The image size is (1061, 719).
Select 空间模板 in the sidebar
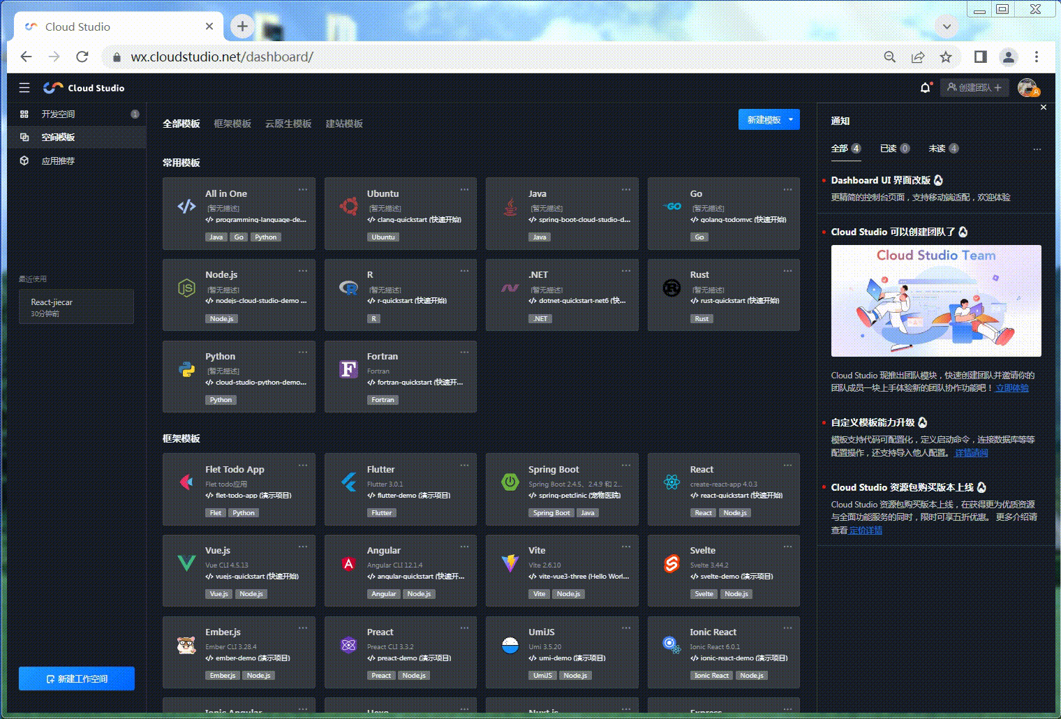point(77,137)
